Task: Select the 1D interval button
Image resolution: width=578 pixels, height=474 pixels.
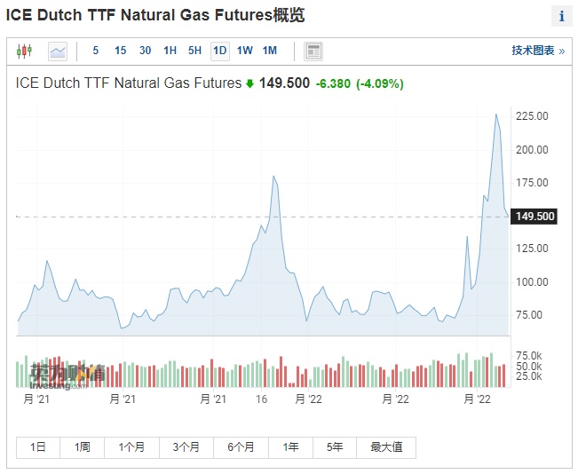Action: click(x=219, y=51)
